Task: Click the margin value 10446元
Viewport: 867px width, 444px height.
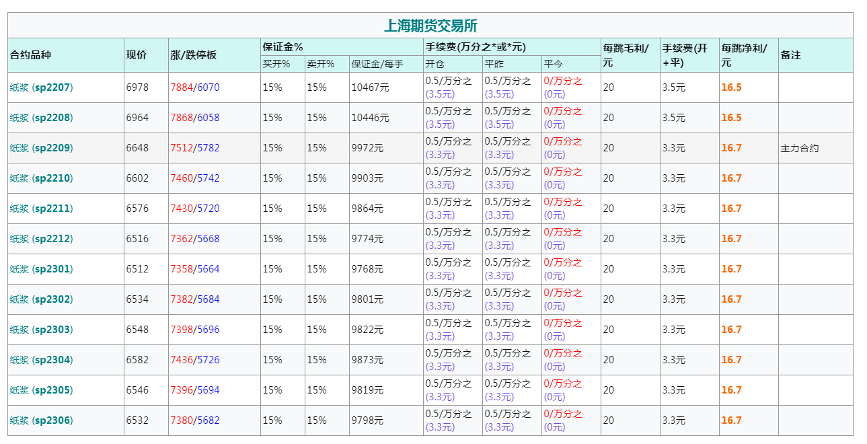Action: pyautogui.click(x=370, y=118)
